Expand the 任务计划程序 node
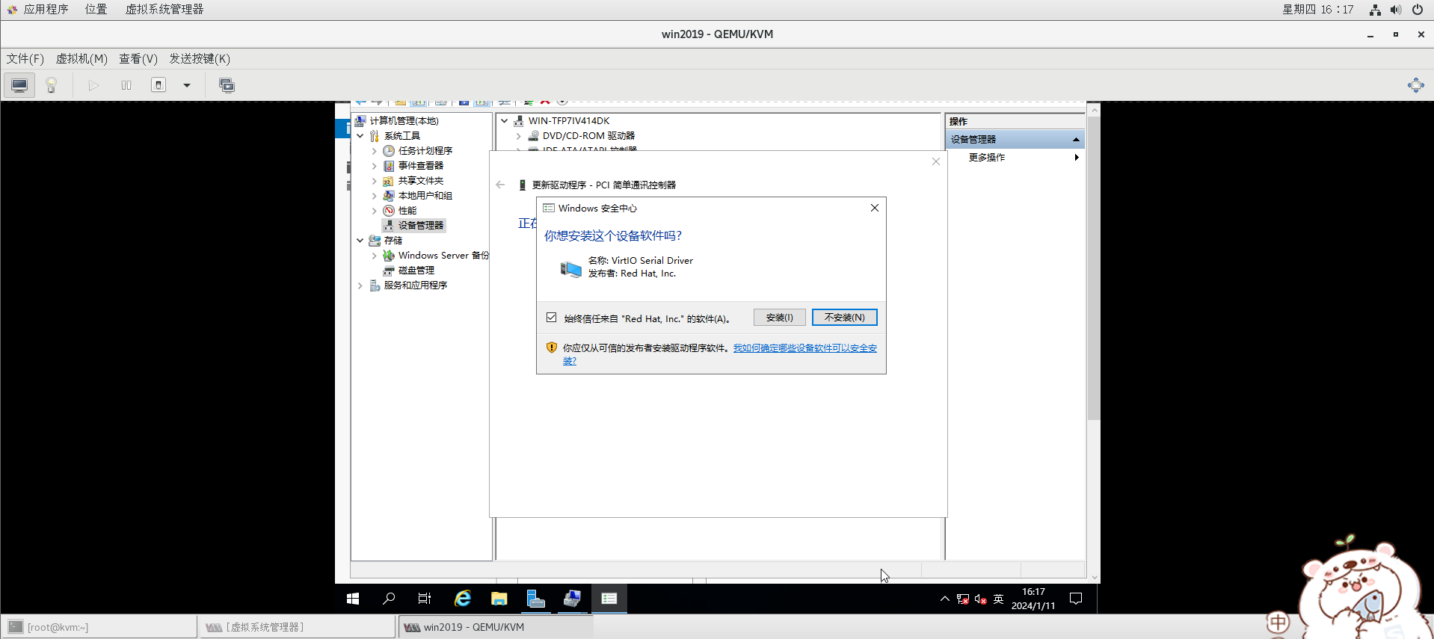The width and height of the screenshot is (1434, 639). 375,151
